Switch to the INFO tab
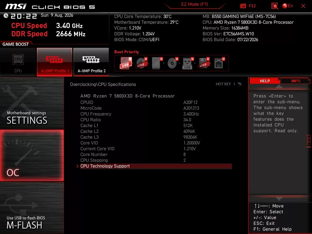Viewport: 312px width, 234px height. coord(296,81)
